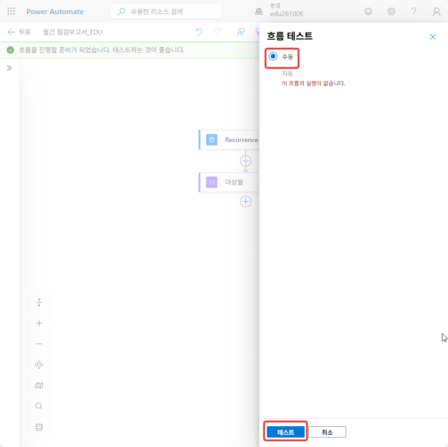
Task: Click the redo arrow icon
Action: (218, 32)
